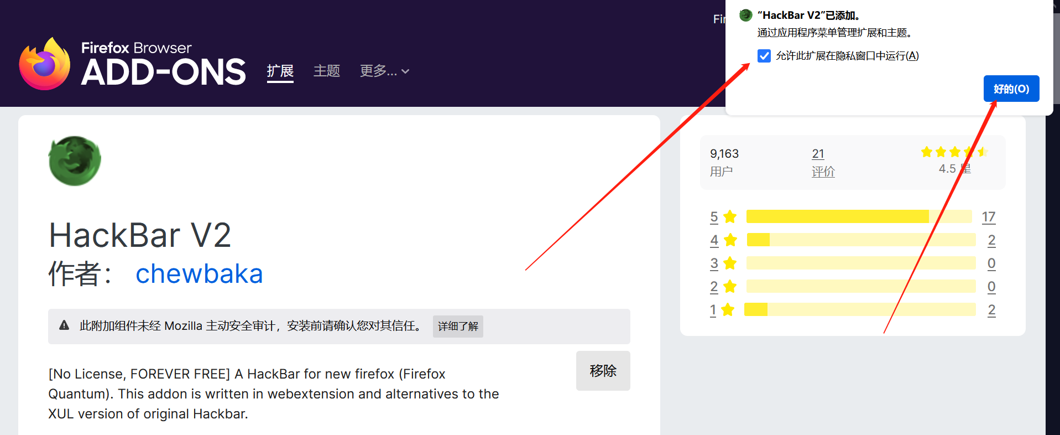Viewport: 1060px width, 435px height.
Task: Click the star icon in the 3-star row
Action: tap(730, 263)
